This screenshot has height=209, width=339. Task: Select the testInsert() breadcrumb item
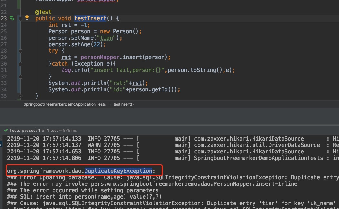click(x=124, y=104)
